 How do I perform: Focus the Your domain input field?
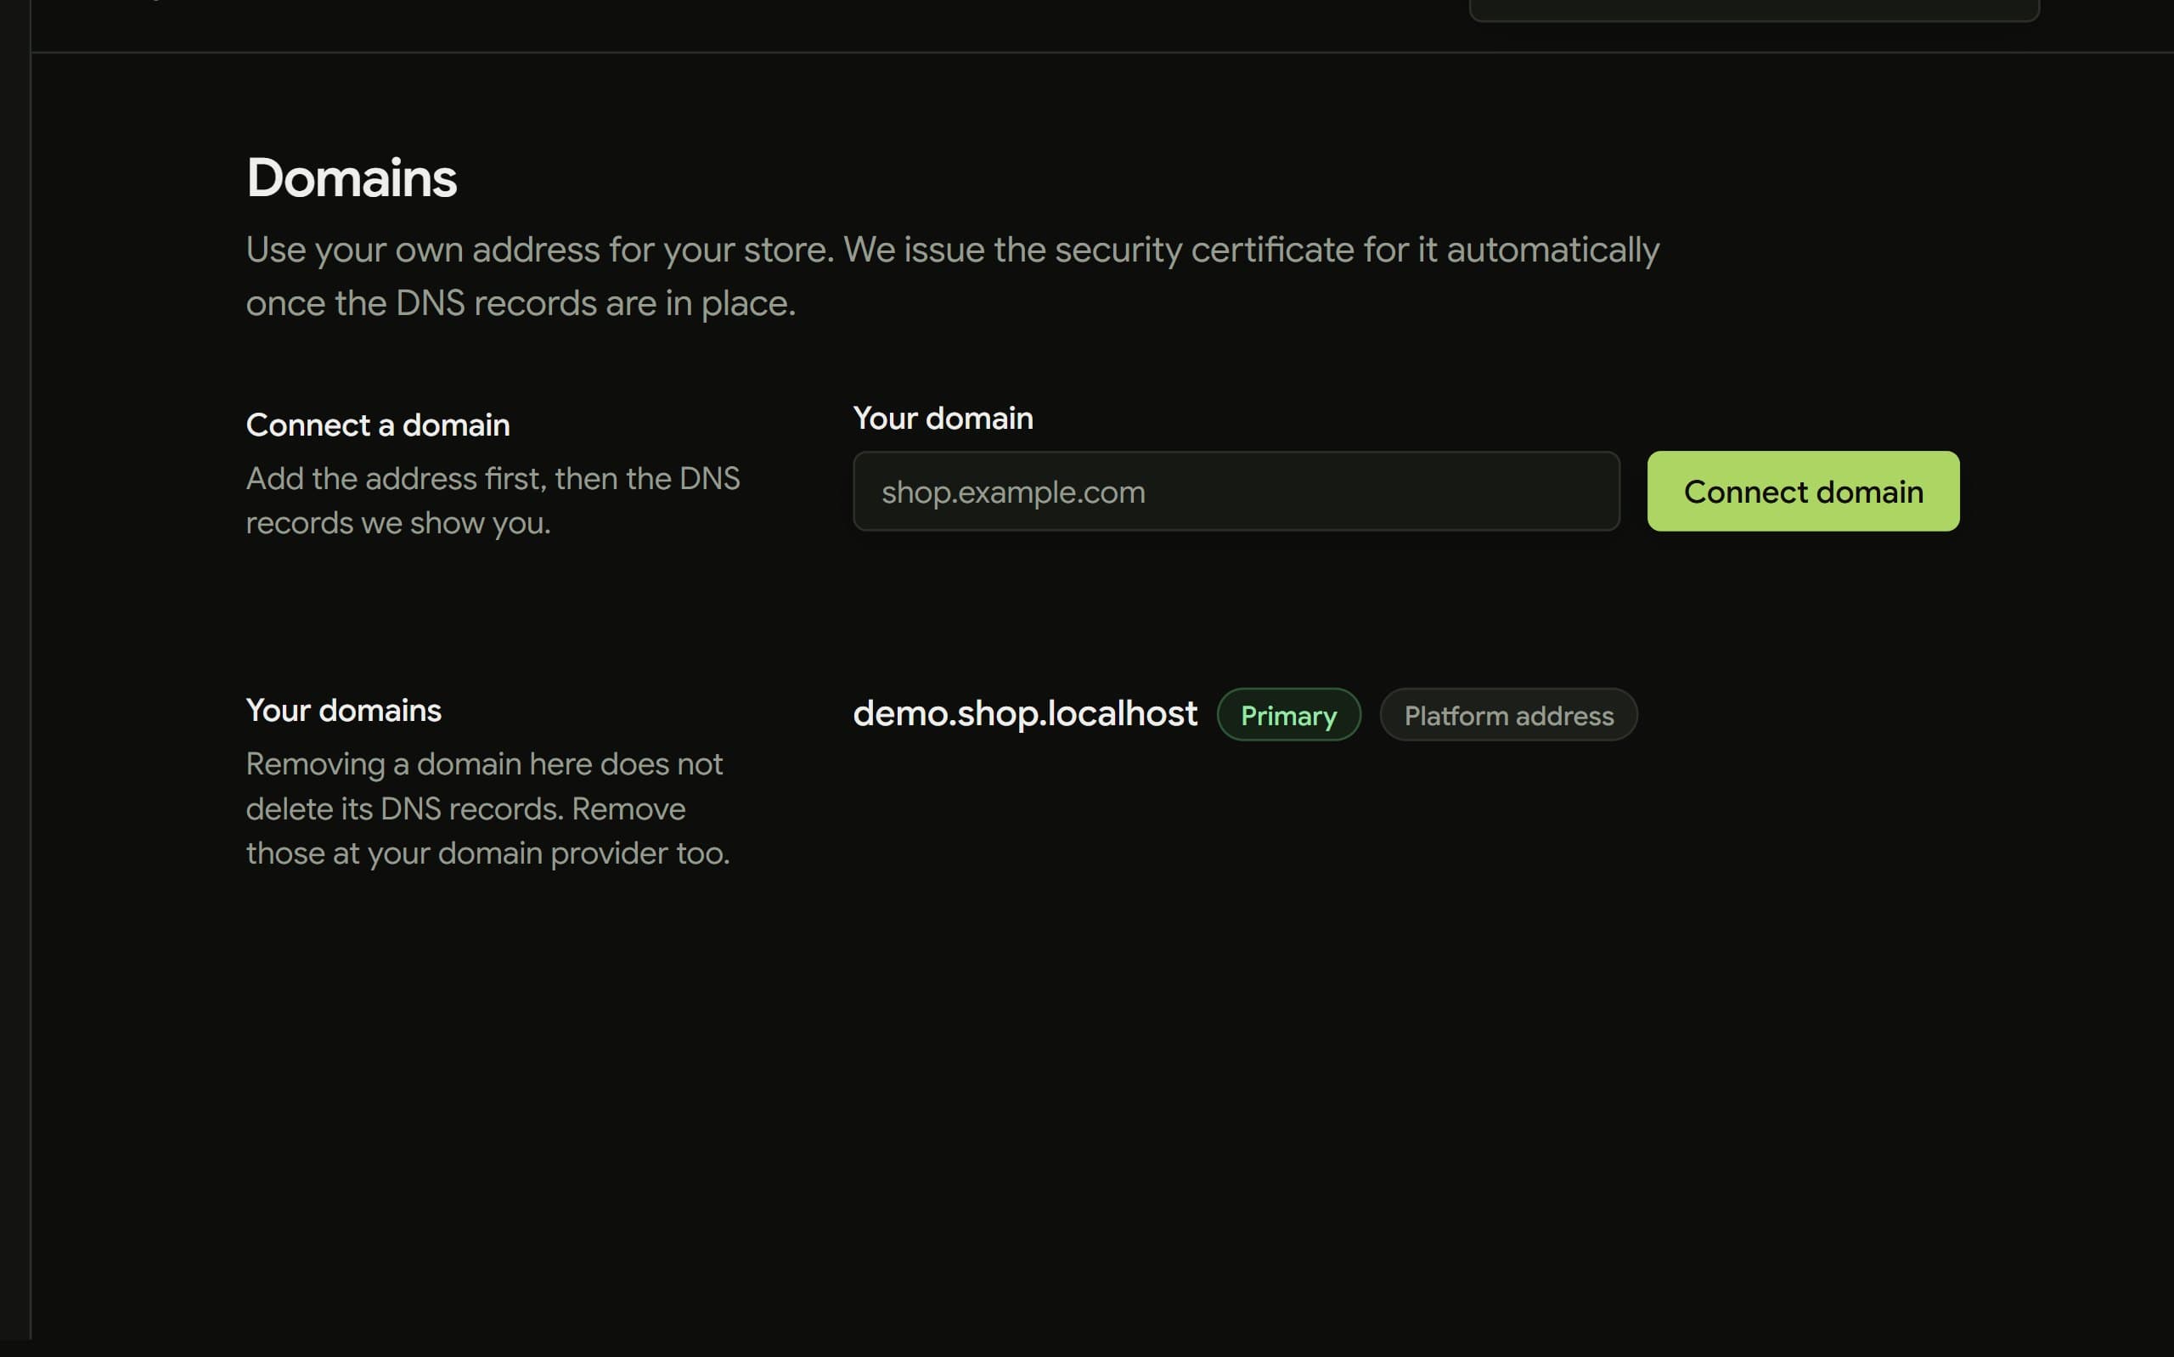pos(1236,491)
